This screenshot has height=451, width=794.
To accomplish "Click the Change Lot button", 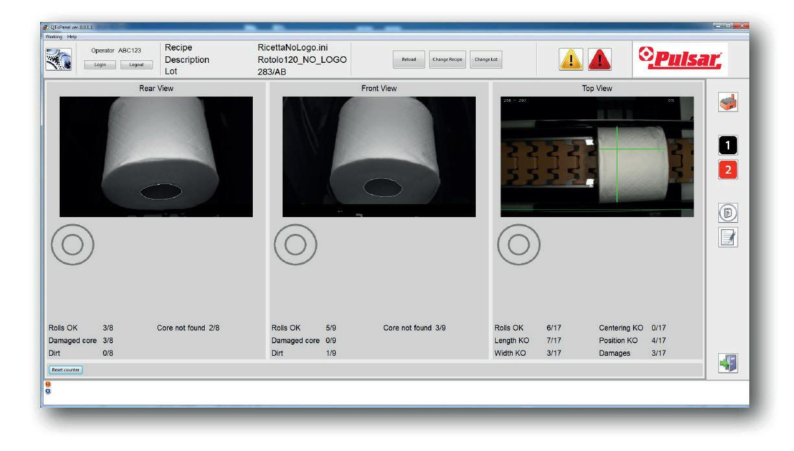I will point(485,60).
